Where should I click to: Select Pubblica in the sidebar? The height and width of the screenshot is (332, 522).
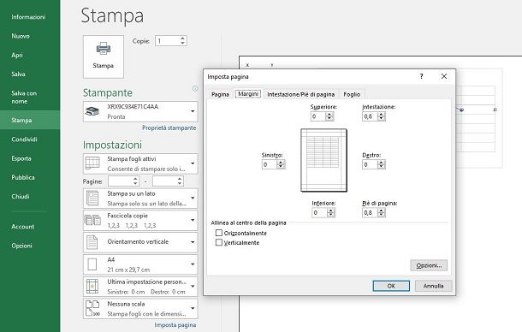pyautogui.click(x=23, y=177)
